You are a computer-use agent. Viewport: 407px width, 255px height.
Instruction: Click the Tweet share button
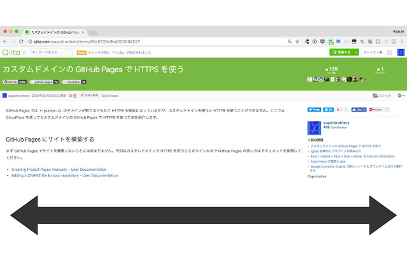[x=314, y=110]
